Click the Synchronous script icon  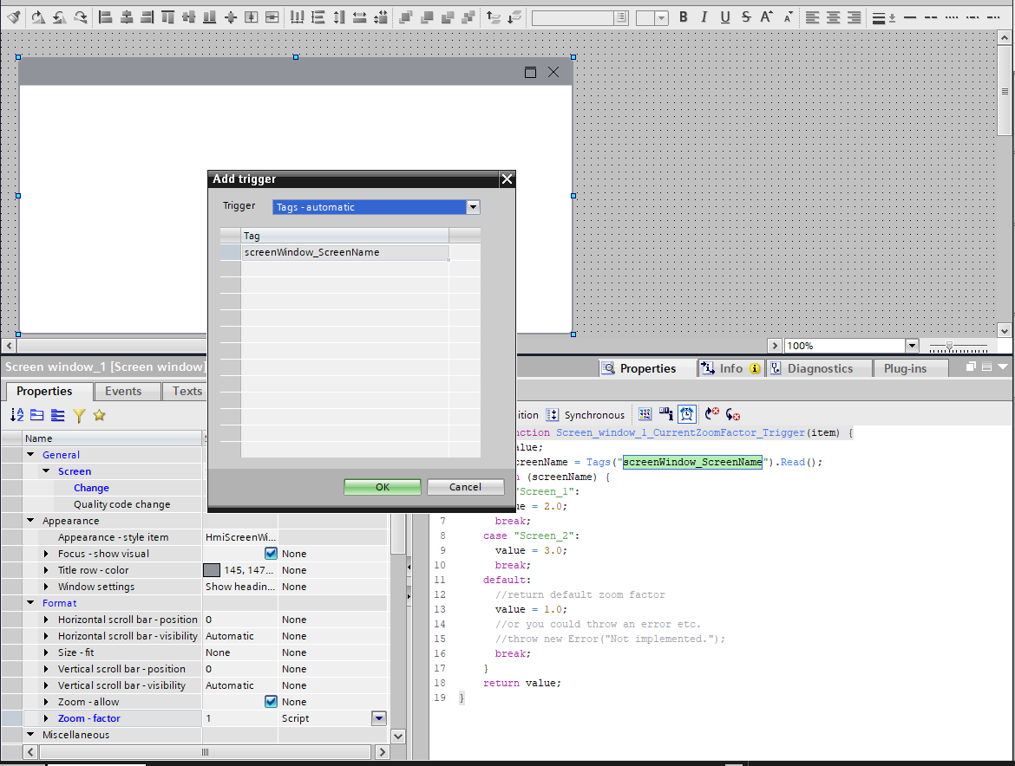point(553,415)
